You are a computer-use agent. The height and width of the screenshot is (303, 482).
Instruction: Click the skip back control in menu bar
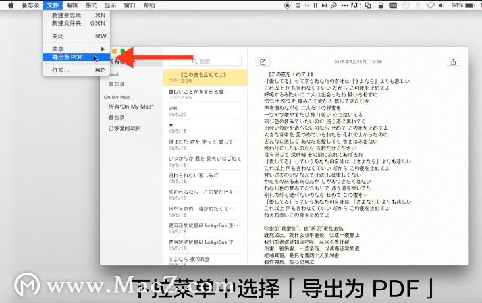coord(307,5)
